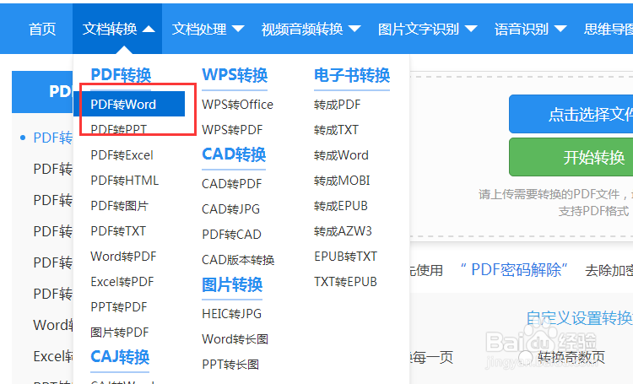Screen dimensions: 633x384
Task: Choose PDF转Excel option
Action: [x=122, y=155]
